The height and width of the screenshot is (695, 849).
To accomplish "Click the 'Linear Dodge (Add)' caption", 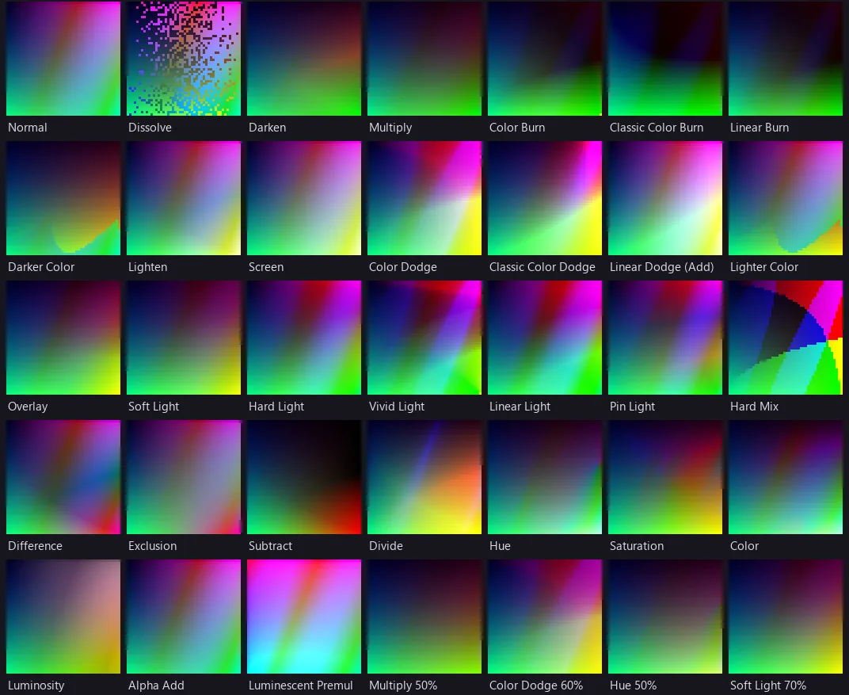I will point(661,267).
